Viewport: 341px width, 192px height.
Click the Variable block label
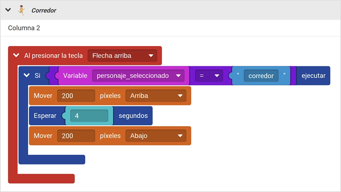click(75, 76)
